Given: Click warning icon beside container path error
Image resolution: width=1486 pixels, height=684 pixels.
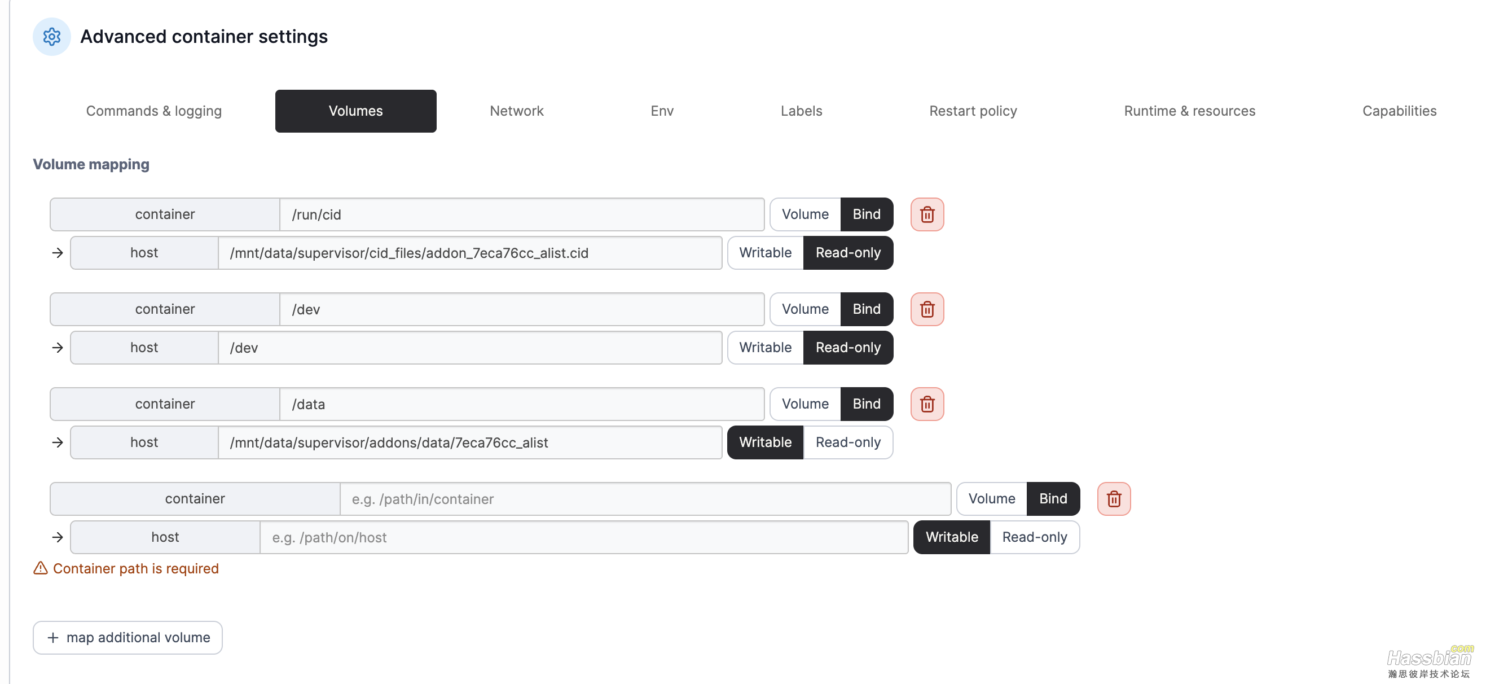Looking at the screenshot, I should (41, 568).
